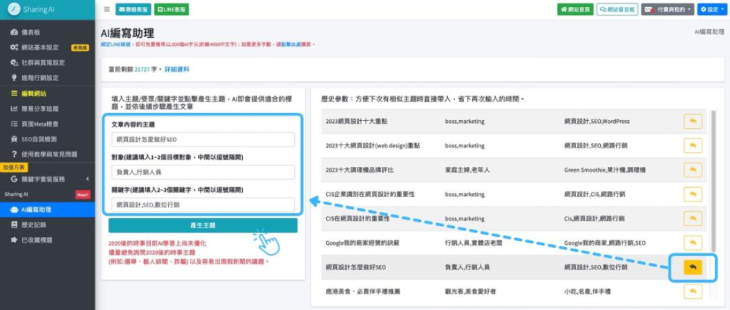Click the 產生主題 generate topic button
Screen dimensions: 730x310
(203, 226)
